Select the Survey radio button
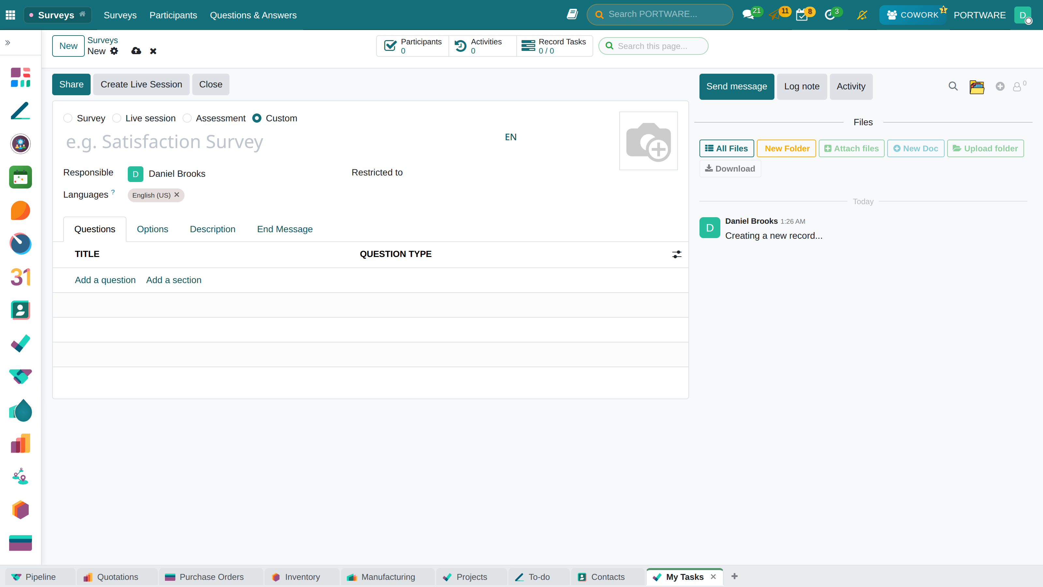The height and width of the screenshot is (587, 1043). click(67, 118)
